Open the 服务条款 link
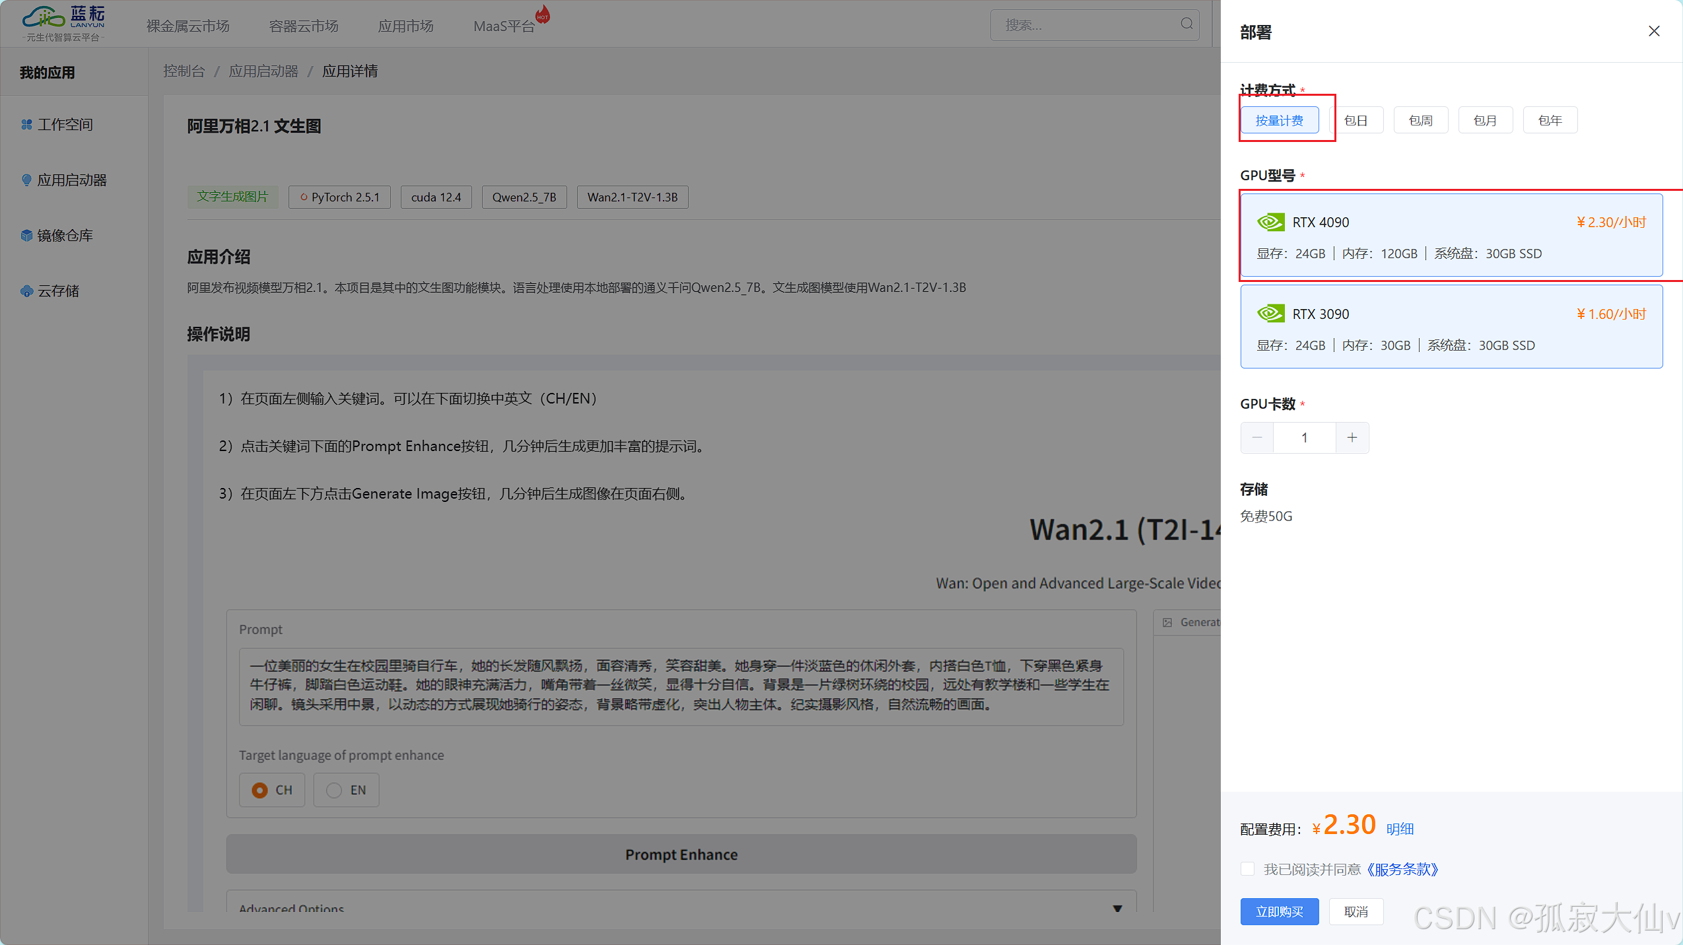This screenshot has width=1683, height=945. tap(1402, 869)
